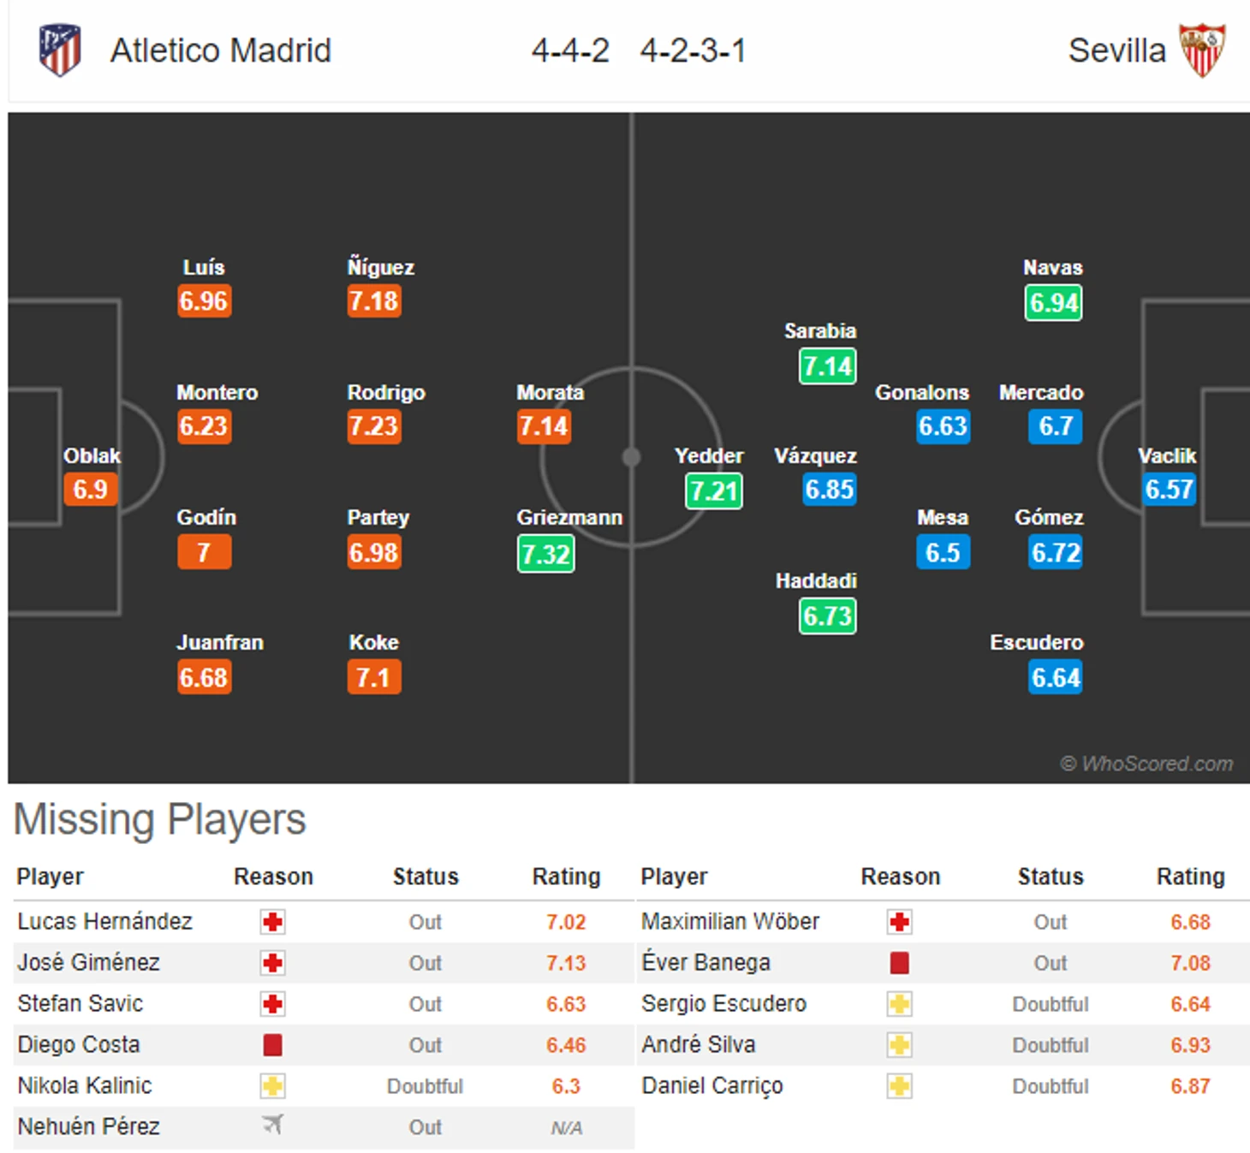Select Yedder's 7.21 rating badge
This screenshot has width=1250, height=1153.
click(x=714, y=490)
